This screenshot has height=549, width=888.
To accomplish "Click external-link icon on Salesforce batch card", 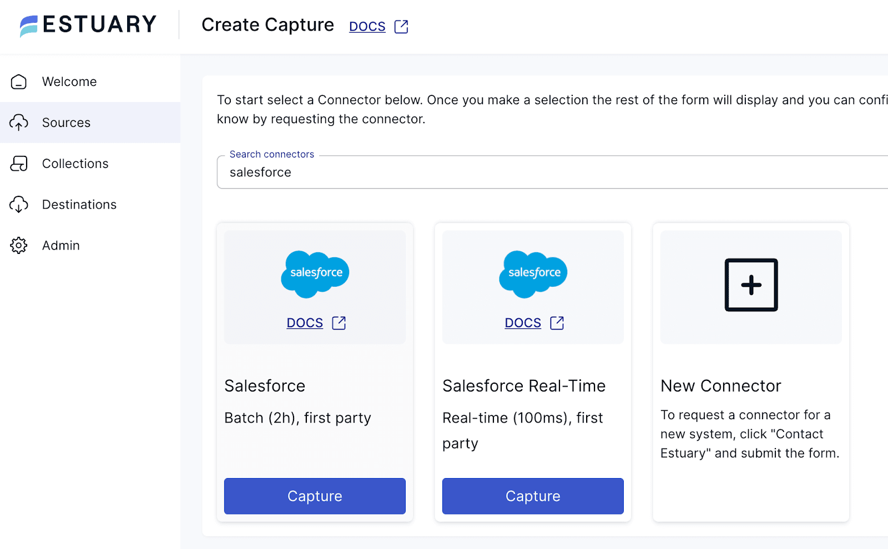I will (x=339, y=323).
